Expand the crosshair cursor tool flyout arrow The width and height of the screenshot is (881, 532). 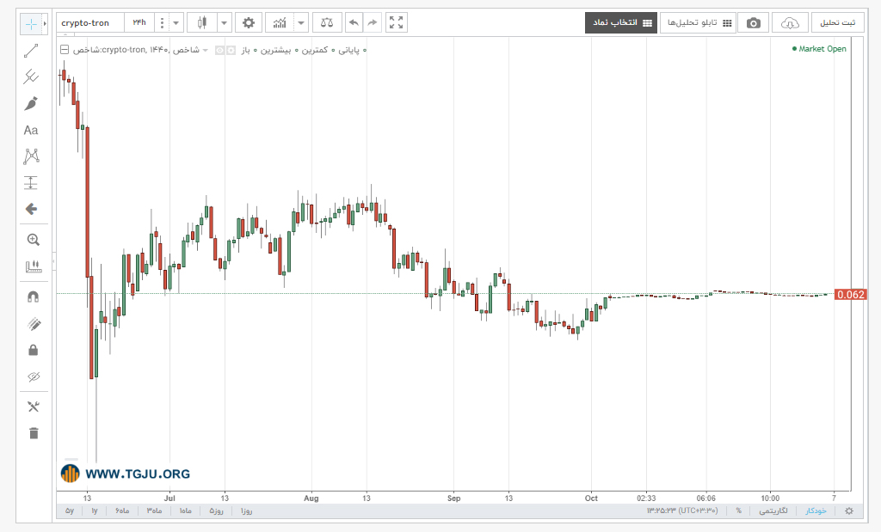(45, 23)
